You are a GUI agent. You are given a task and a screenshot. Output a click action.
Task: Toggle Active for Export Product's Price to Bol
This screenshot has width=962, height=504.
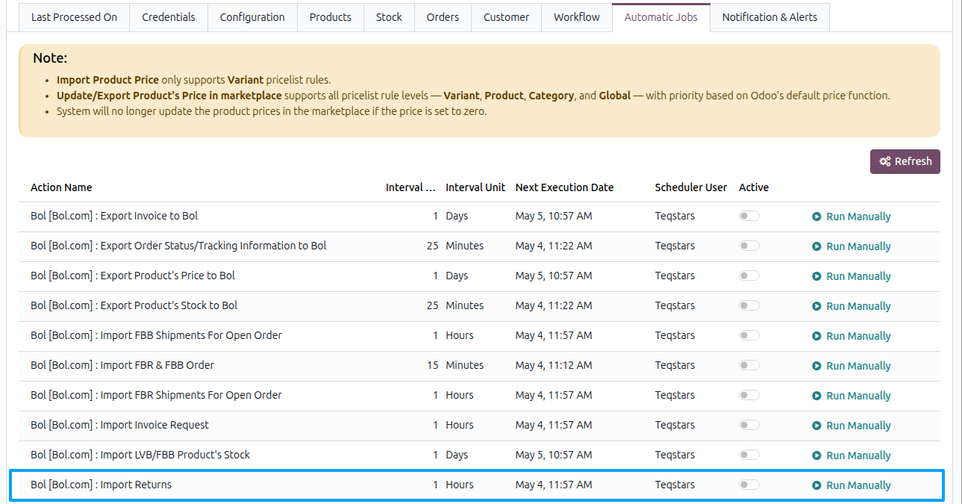pos(749,276)
